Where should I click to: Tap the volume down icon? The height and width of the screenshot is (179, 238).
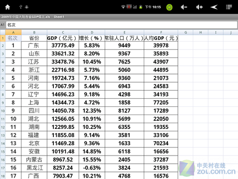pos(184,7)
